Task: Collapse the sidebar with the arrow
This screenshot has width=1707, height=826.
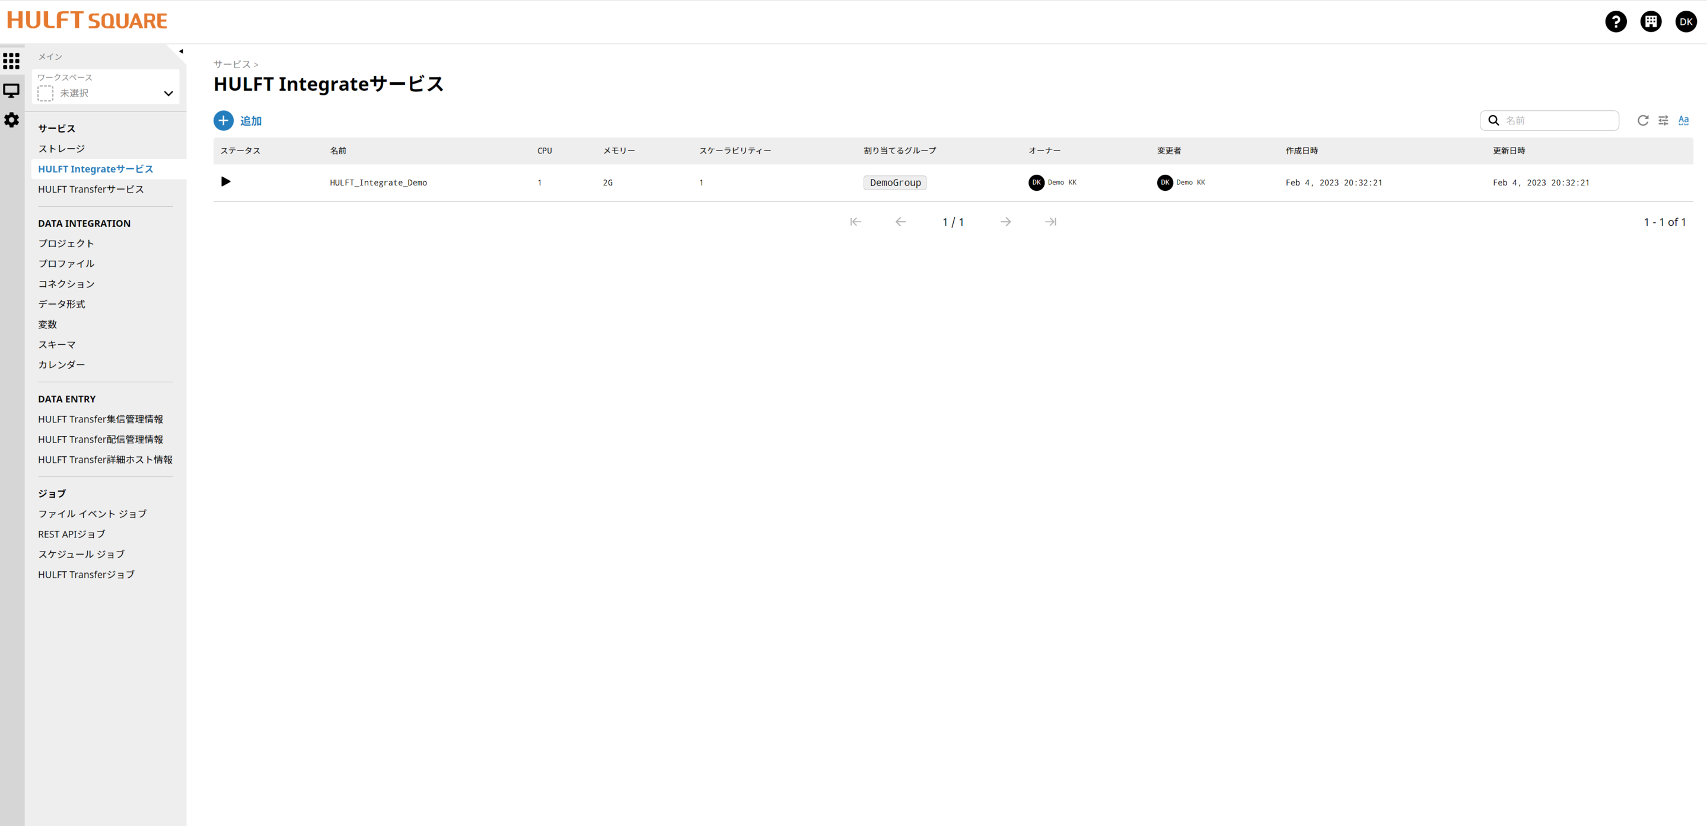Action: (x=181, y=51)
